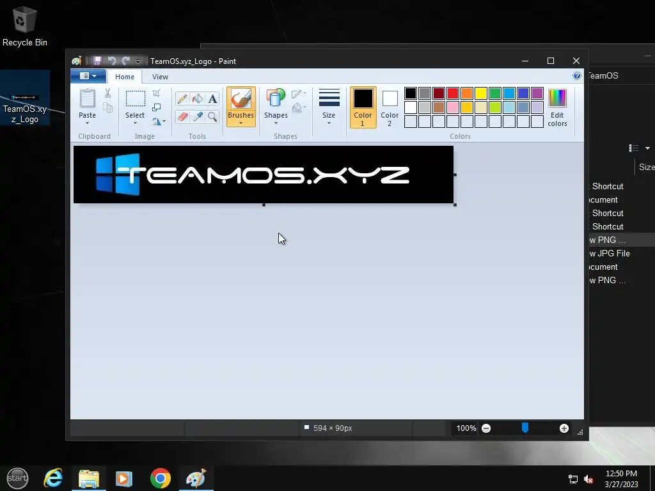655x491 pixels.
Task: Select the Text tool
Action: tap(212, 98)
